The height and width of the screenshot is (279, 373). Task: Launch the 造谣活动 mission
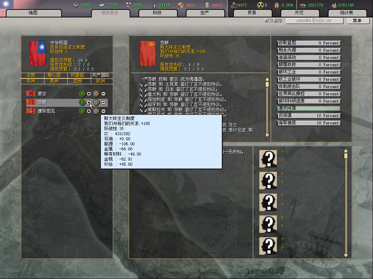pyautogui.click(x=309, y=58)
